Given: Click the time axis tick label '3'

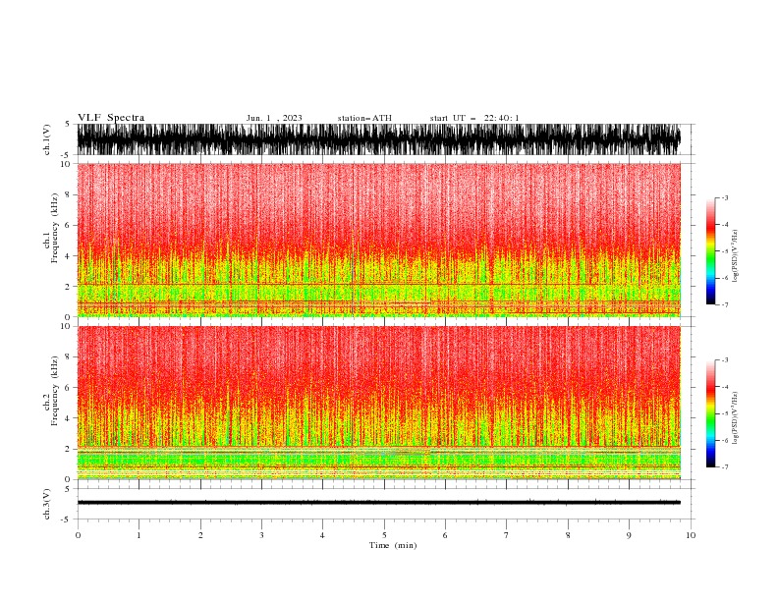Looking at the screenshot, I should tap(261, 535).
